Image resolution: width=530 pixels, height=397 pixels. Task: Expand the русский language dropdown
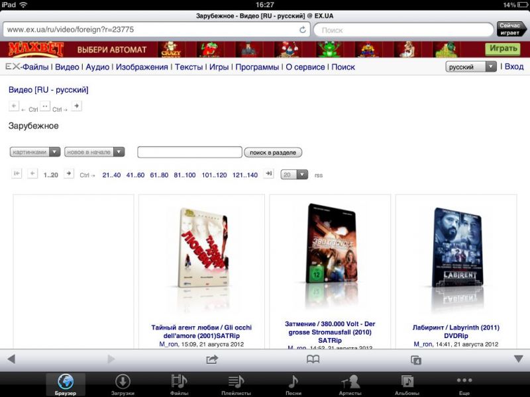pos(471,67)
